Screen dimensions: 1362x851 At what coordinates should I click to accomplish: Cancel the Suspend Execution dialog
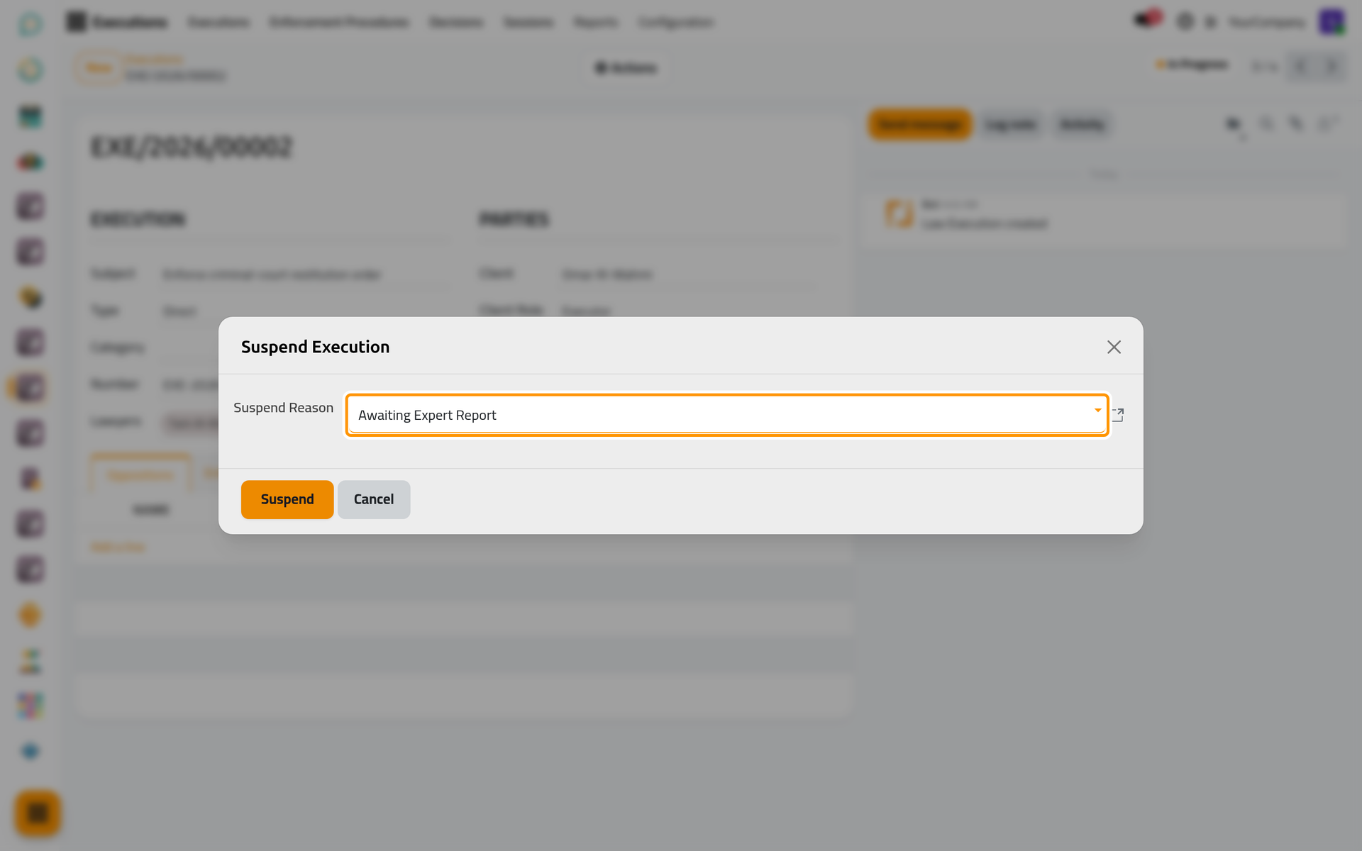374,499
